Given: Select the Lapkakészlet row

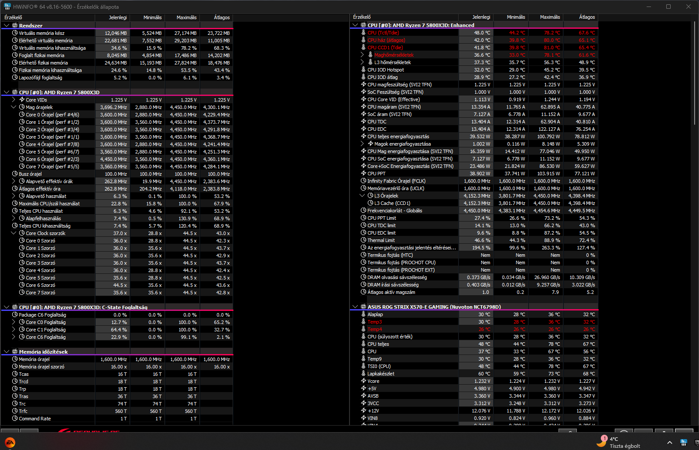Looking at the screenshot, I should point(474,374).
